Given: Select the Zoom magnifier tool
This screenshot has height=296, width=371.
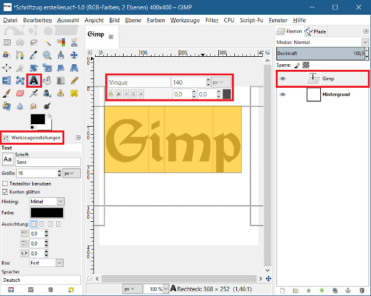Looking at the screenshot, I should (48, 55).
